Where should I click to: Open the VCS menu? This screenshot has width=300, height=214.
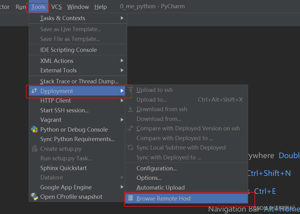(x=57, y=7)
